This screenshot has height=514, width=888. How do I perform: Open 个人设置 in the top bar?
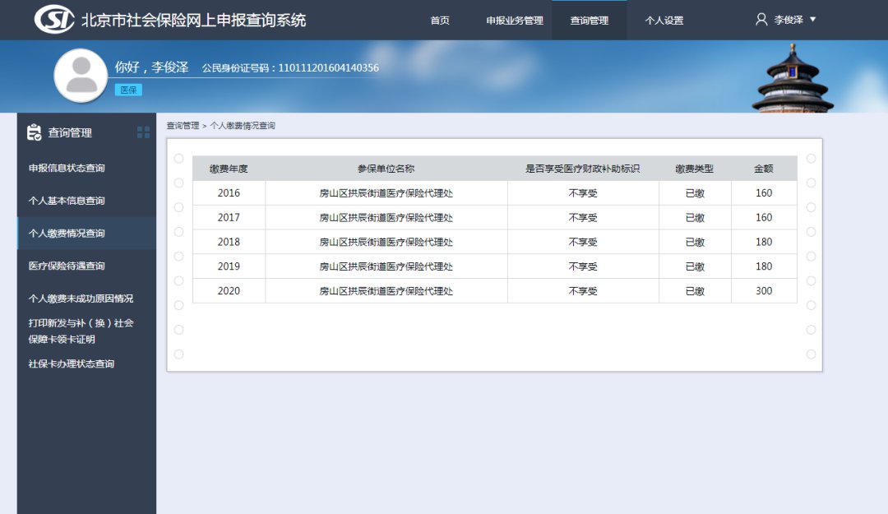coord(664,21)
